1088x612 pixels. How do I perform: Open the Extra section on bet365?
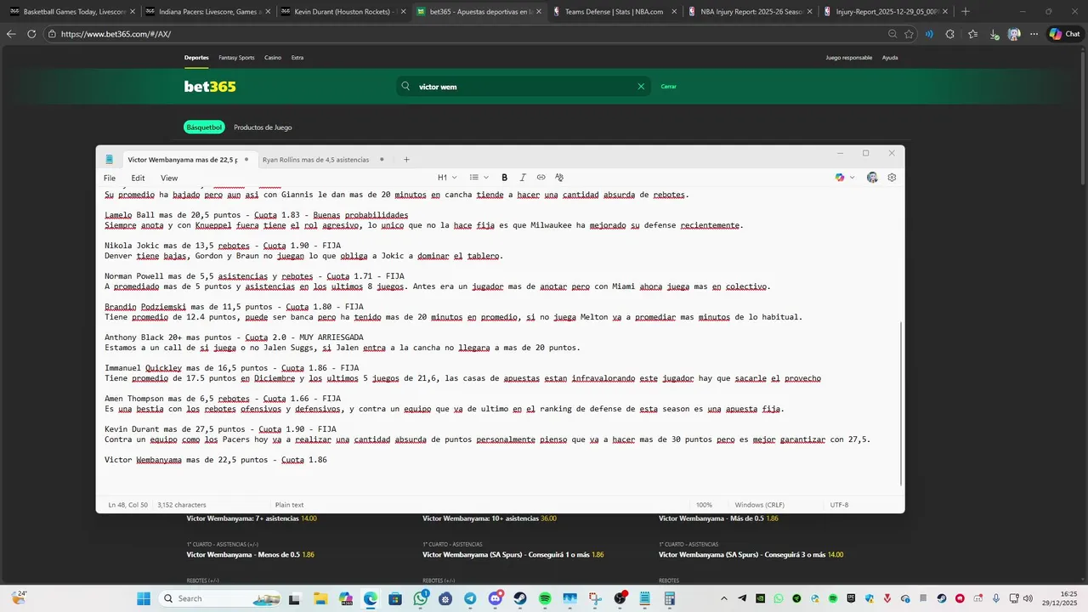297,58
